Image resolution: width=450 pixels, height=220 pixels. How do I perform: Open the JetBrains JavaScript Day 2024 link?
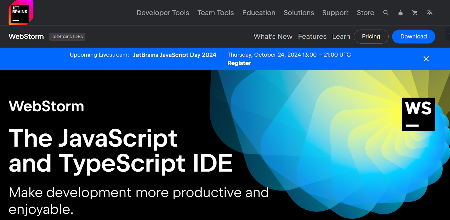coord(175,55)
